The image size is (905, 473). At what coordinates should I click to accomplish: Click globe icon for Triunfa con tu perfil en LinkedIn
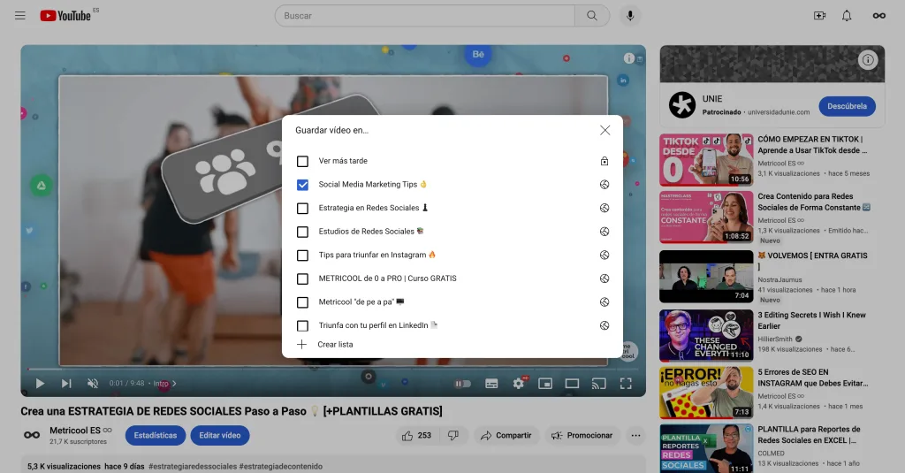click(x=605, y=325)
